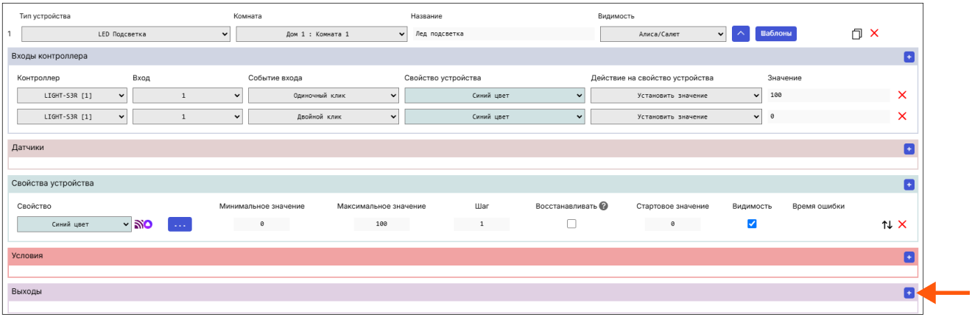The height and width of the screenshot is (317, 972).
Task: Open the Тип устройства dropdown
Action: point(126,34)
